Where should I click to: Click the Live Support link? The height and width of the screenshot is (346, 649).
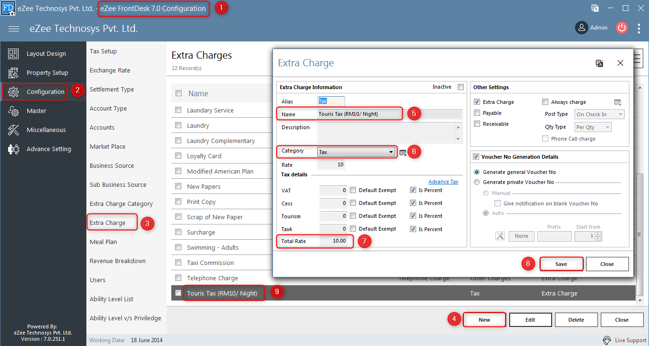(630, 340)
